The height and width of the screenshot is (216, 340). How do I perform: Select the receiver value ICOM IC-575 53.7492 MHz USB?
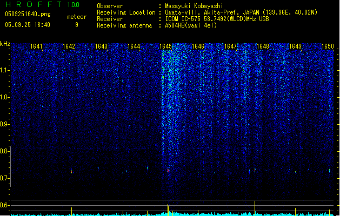(x=217, y=19)
